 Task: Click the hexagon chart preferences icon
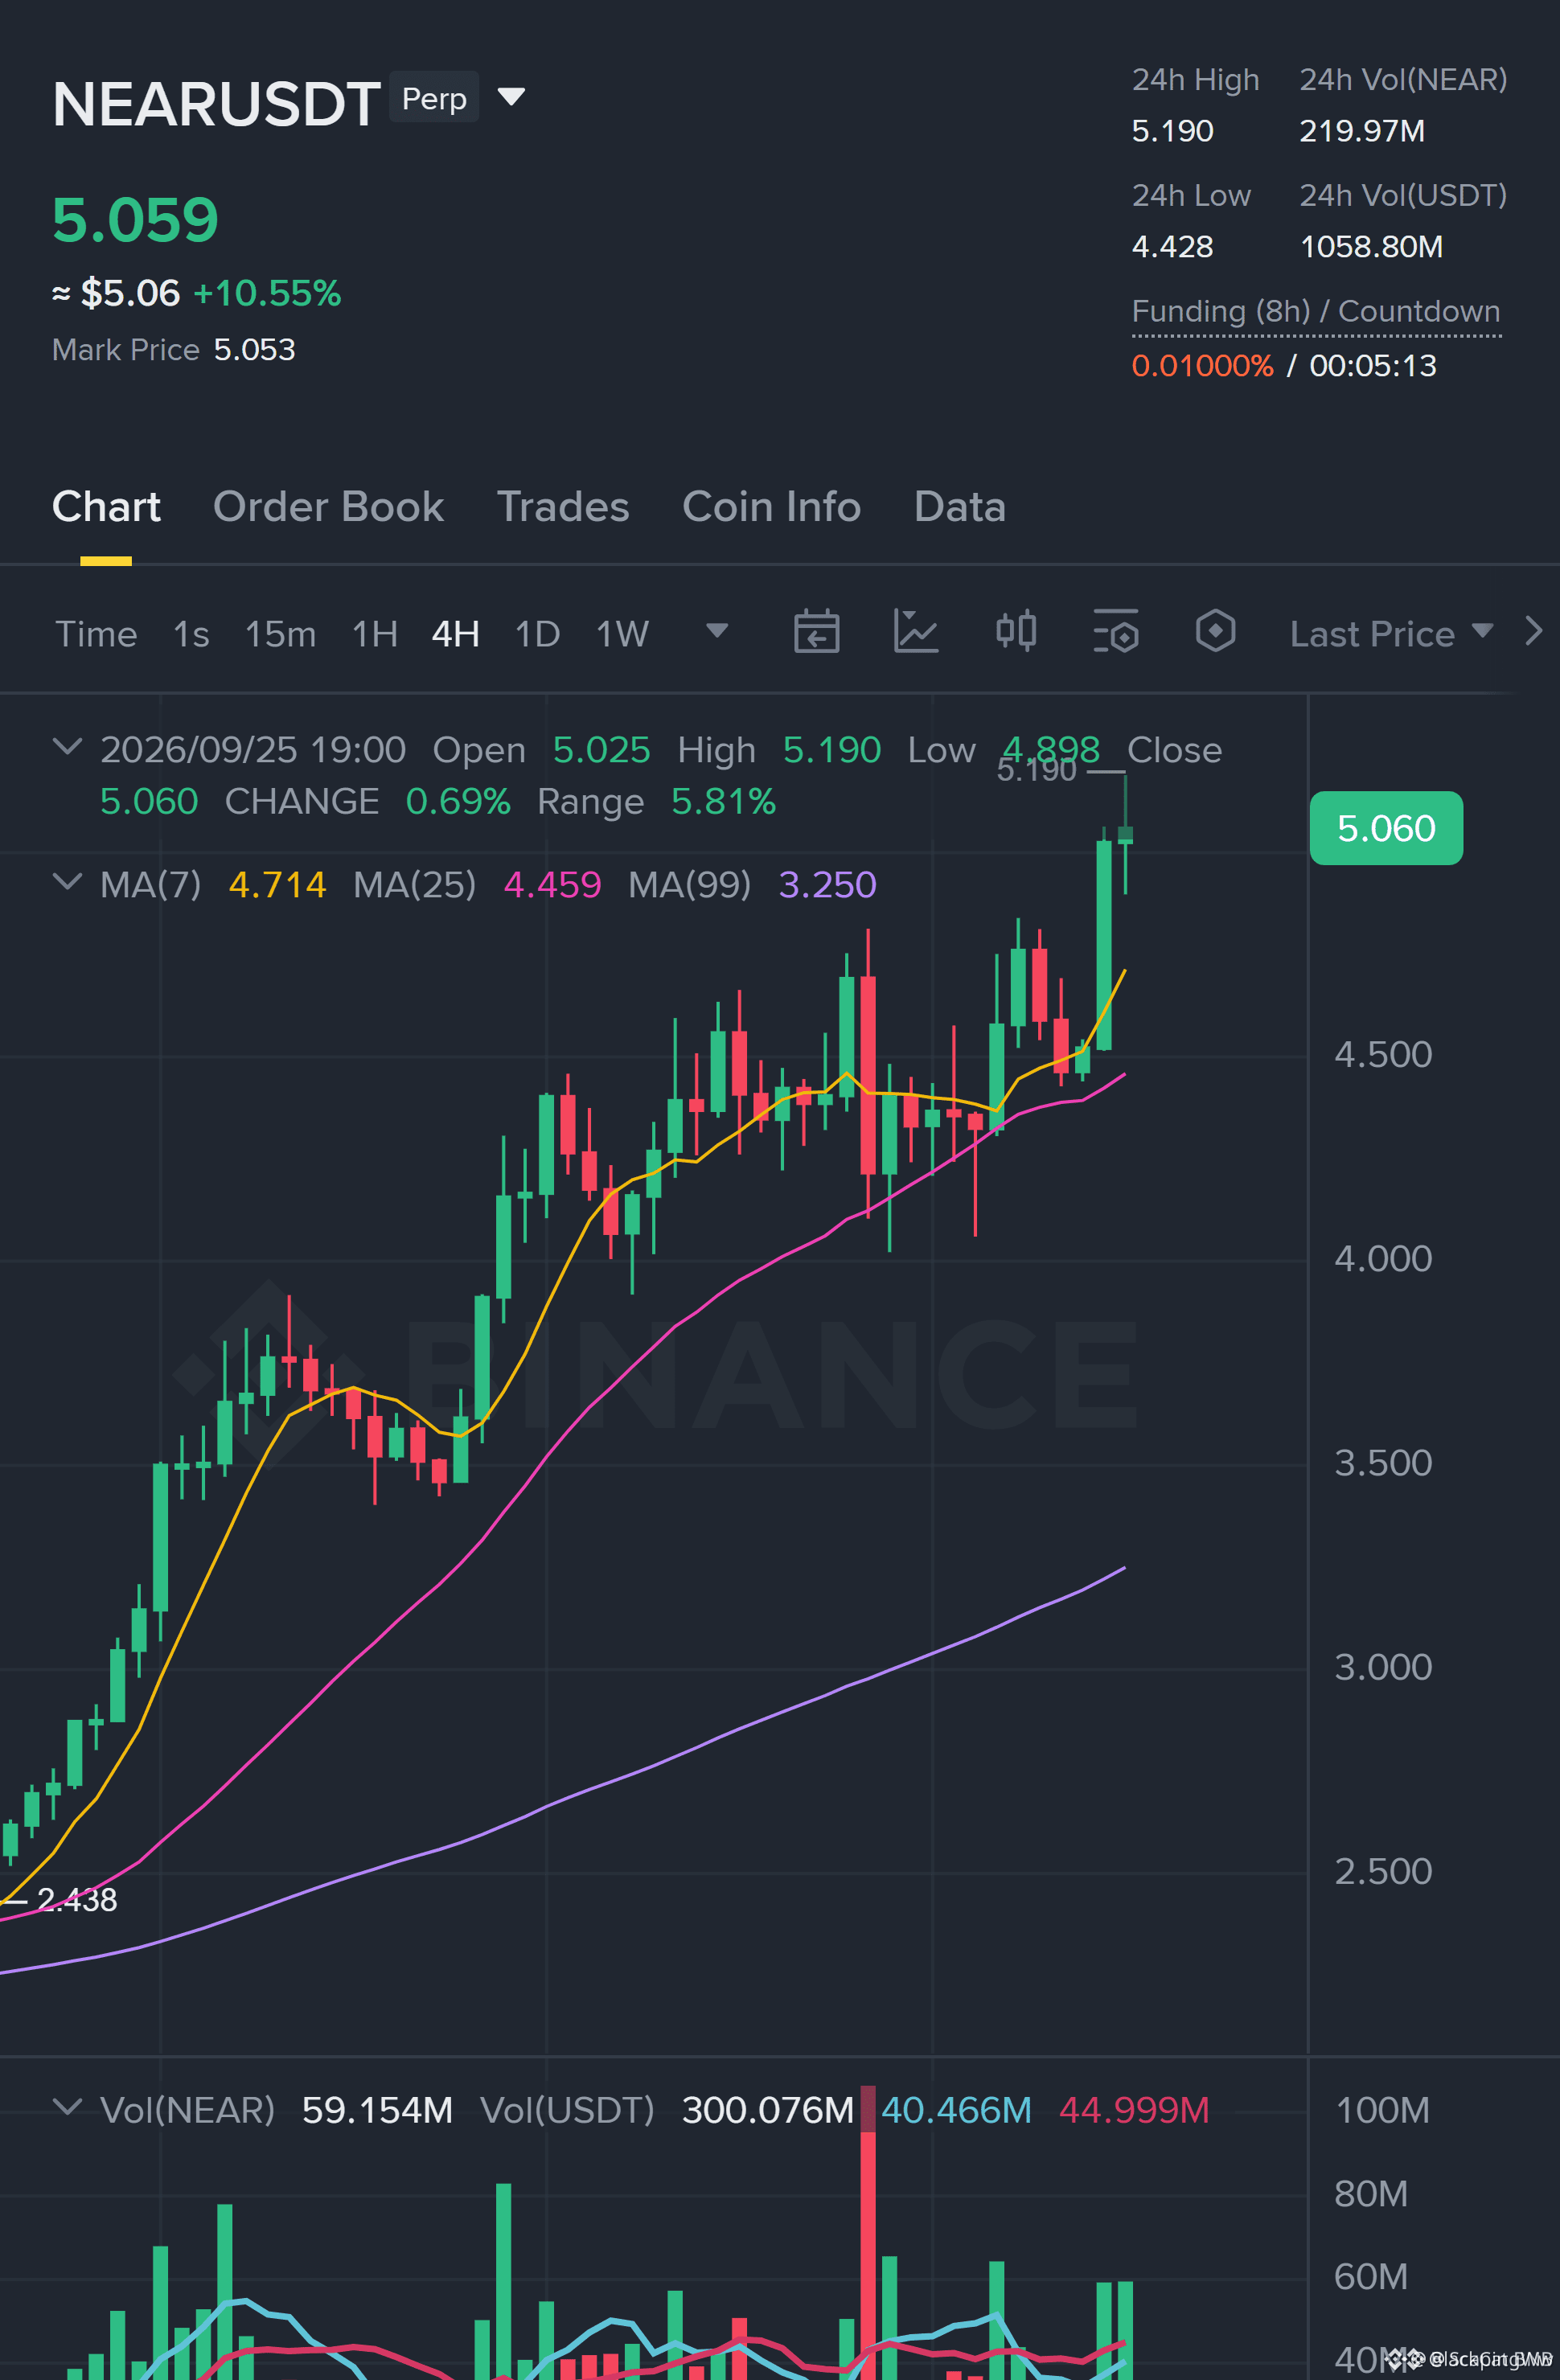[1215, 631]
